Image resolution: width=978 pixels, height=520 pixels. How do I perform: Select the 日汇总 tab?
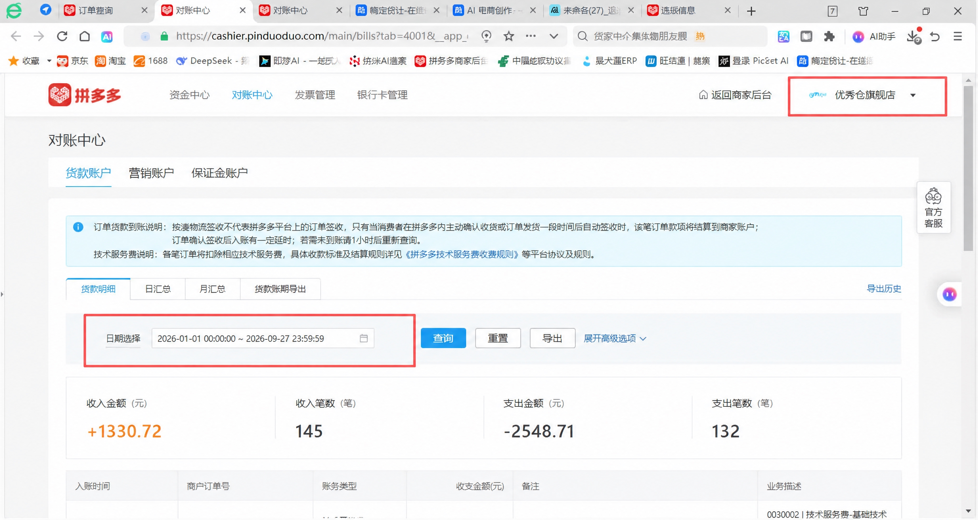point(158,289)
